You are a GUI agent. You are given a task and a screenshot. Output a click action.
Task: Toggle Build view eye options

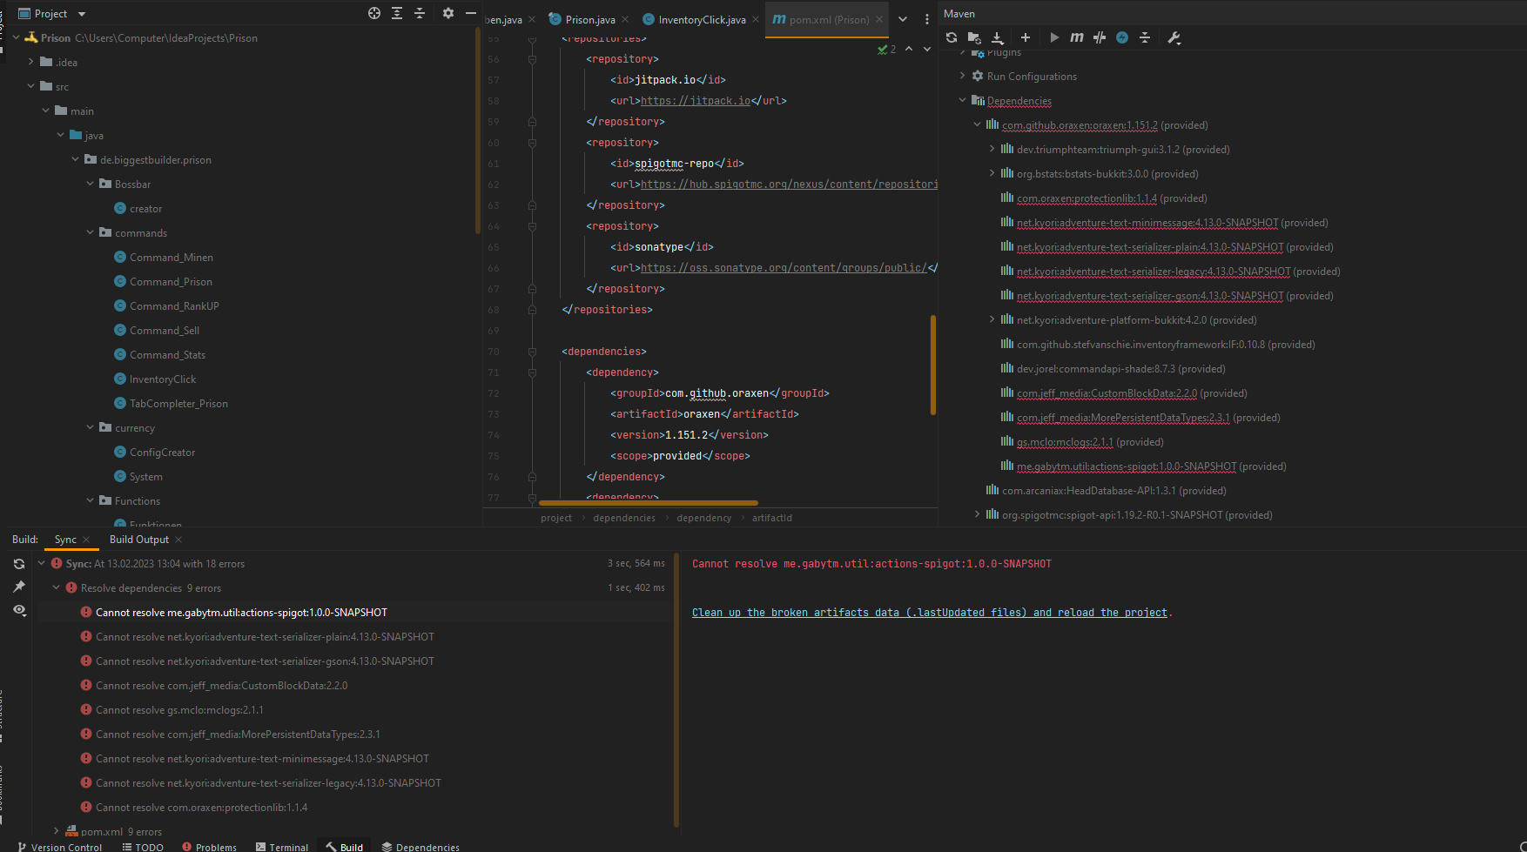[x=19, y=610]
